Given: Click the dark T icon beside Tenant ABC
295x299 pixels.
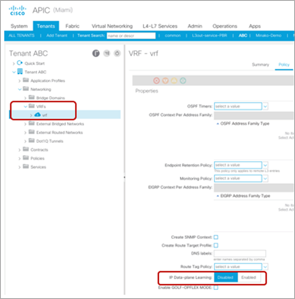Looking at the screenshot, I should [x=96, y=53].
